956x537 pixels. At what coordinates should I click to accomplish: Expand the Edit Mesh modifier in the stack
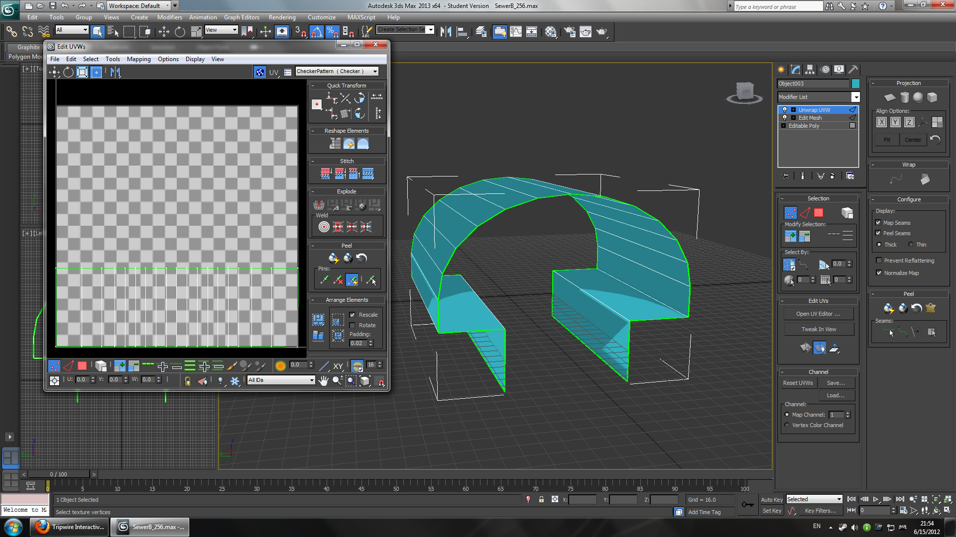point(793,118)
